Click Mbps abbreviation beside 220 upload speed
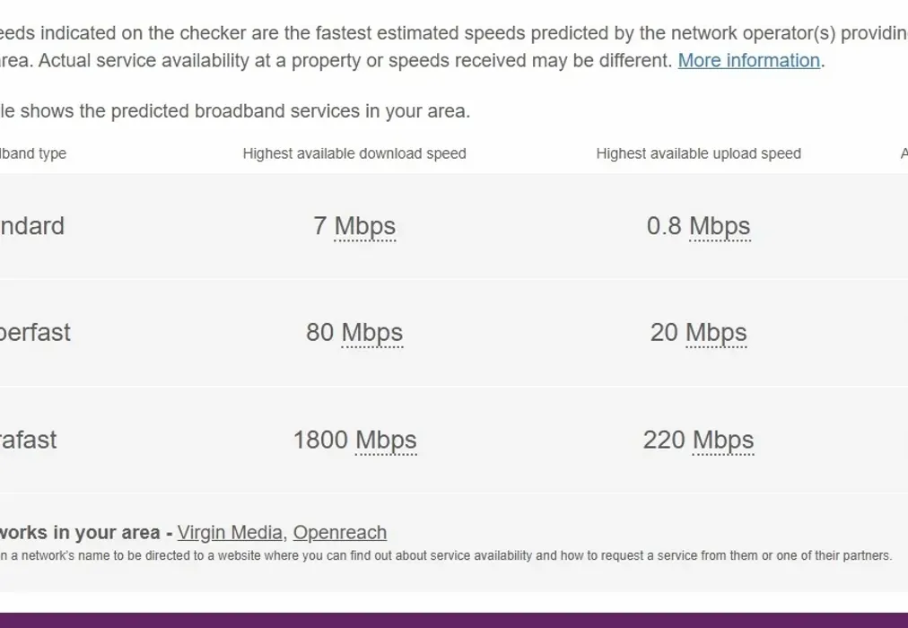 point(723,440)
